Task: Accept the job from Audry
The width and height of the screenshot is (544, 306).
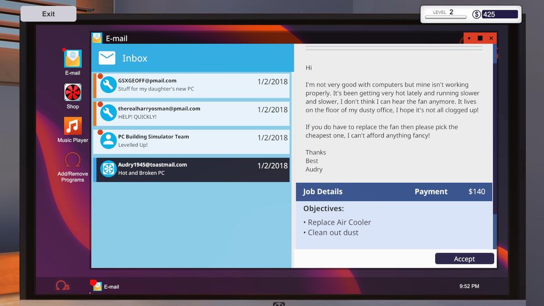Action: pos(464,259)
